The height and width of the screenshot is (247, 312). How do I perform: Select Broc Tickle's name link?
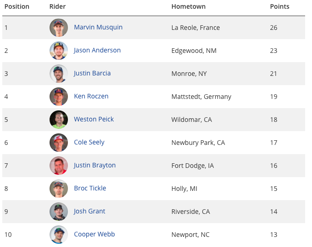(x=90, y=188)
